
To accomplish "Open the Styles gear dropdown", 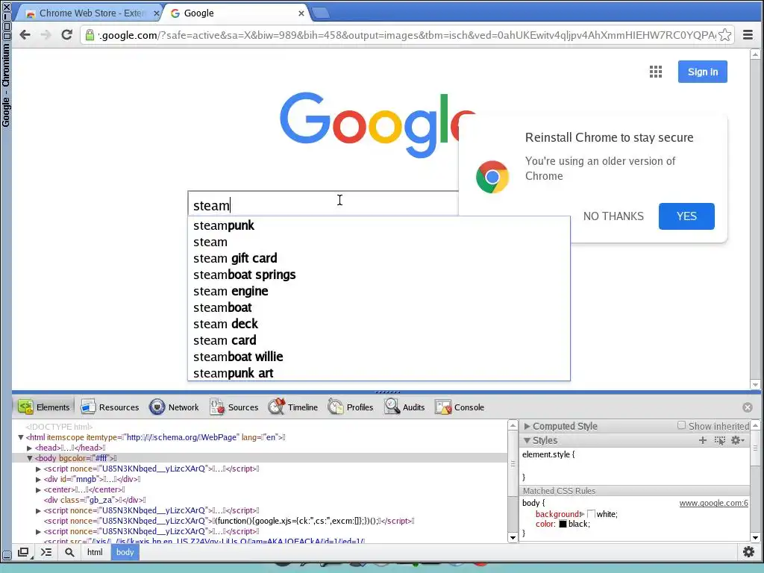I will (x=737, y=440).
